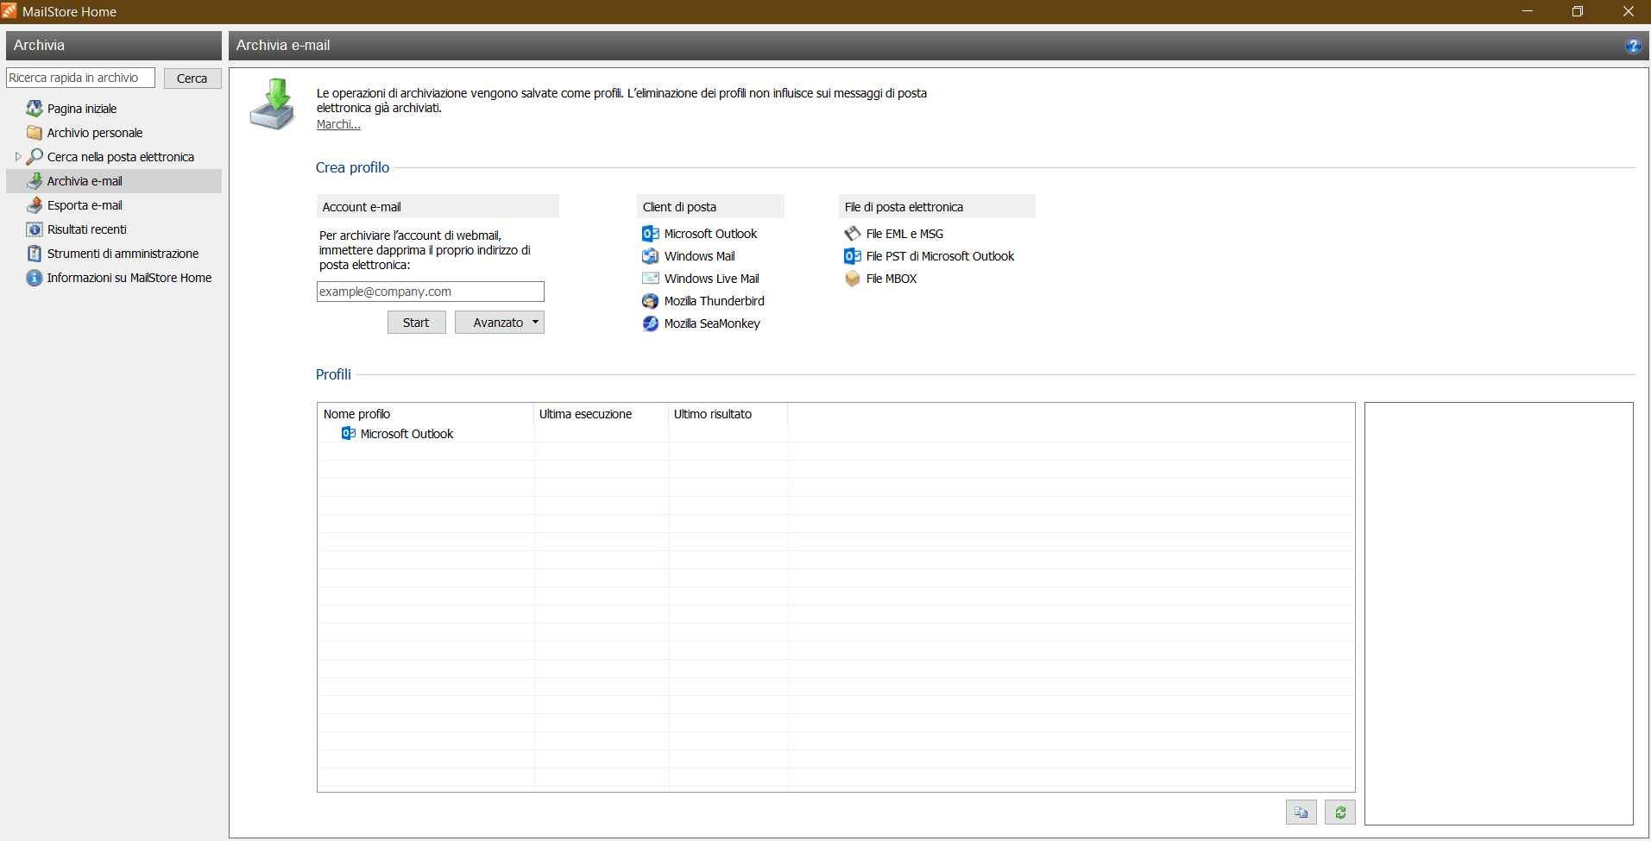Click the Archivio personale folder icon
The height and width of the screenshot is (841, 1651).
[35, 133]
